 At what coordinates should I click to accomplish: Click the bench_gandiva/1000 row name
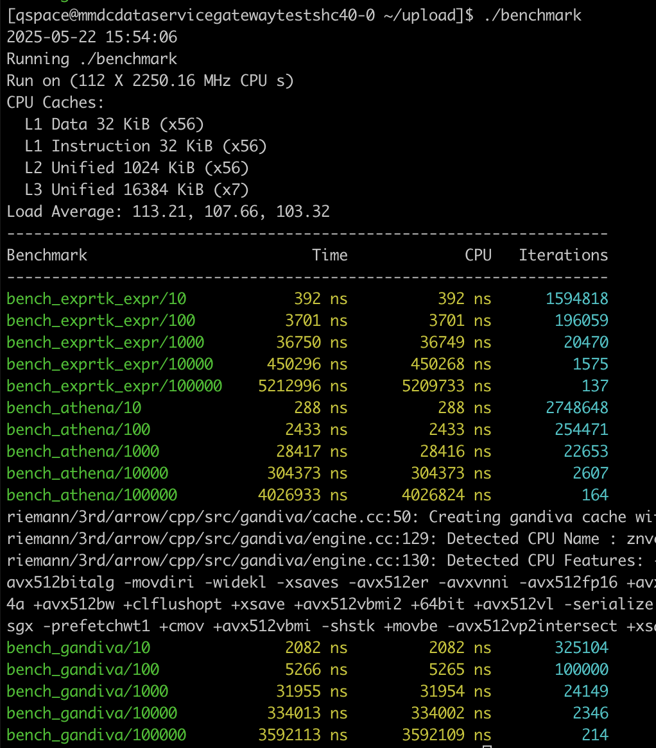coord(87,692)
